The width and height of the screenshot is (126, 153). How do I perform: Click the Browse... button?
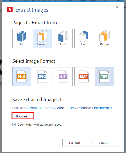click(x=23, y=116)
